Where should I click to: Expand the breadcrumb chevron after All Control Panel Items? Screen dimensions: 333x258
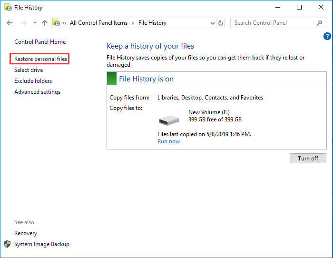pos(133,23)
